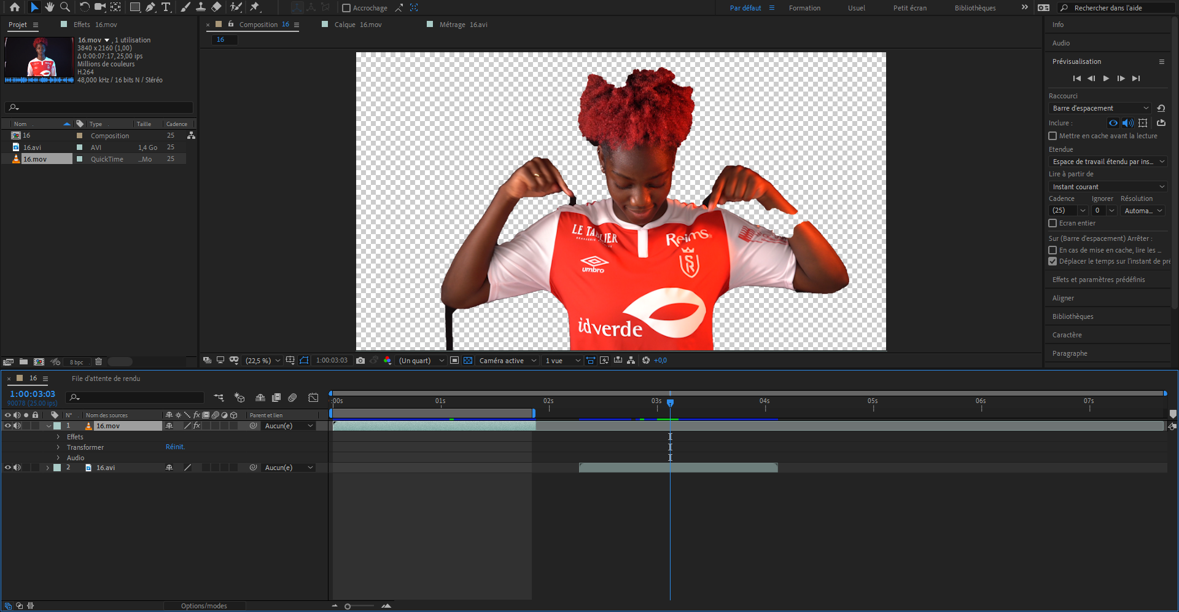Open the Effets 16.mov panel tab

[95, 25]
